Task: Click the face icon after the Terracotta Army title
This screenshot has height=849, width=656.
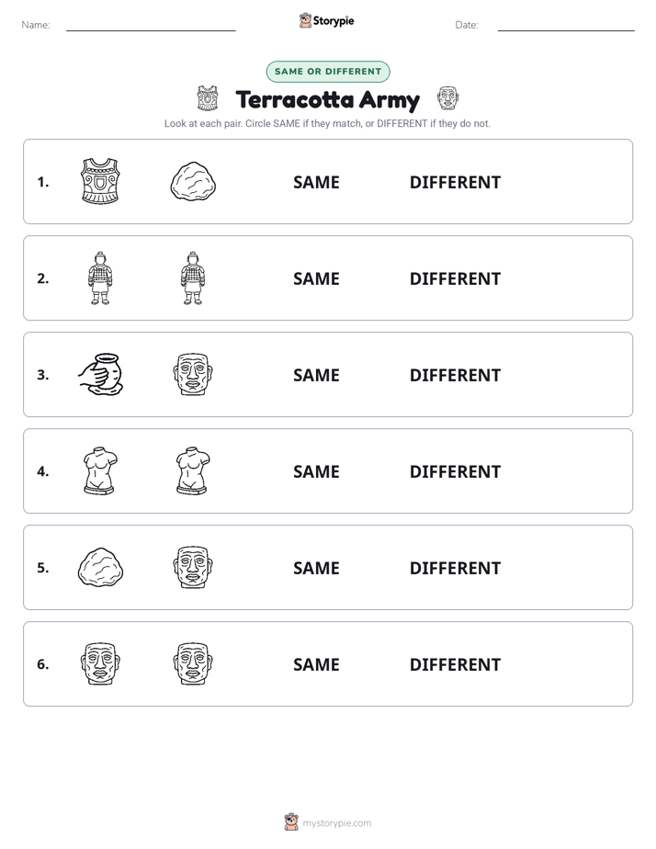Action: click(448, 98)
